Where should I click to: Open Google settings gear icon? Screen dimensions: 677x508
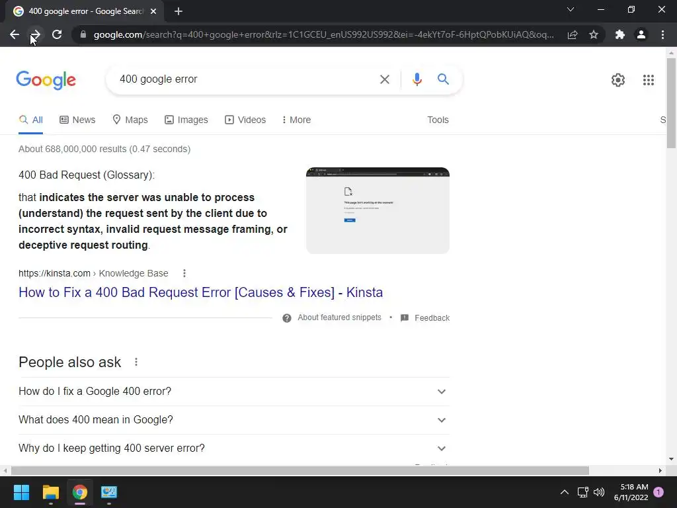click(618, 80)
